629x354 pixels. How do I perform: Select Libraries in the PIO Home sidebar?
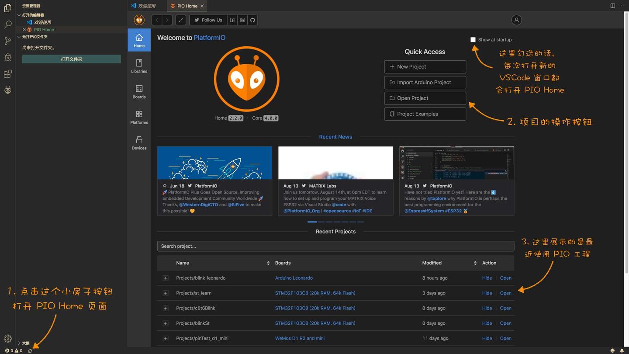click(x=139, y=66)
